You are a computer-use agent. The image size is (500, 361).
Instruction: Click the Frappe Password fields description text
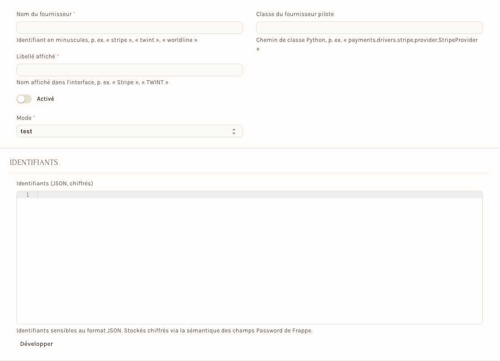tap(164, 330)
